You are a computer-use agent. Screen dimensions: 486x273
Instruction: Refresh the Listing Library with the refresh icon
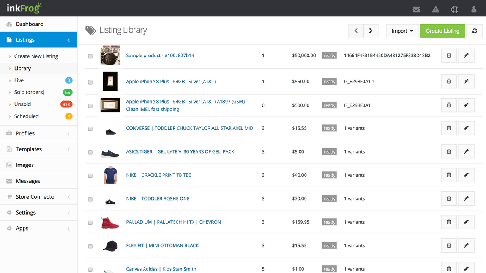tap(475, 31)
